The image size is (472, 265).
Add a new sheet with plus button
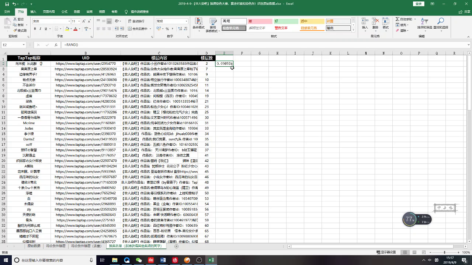pos(176,246)
